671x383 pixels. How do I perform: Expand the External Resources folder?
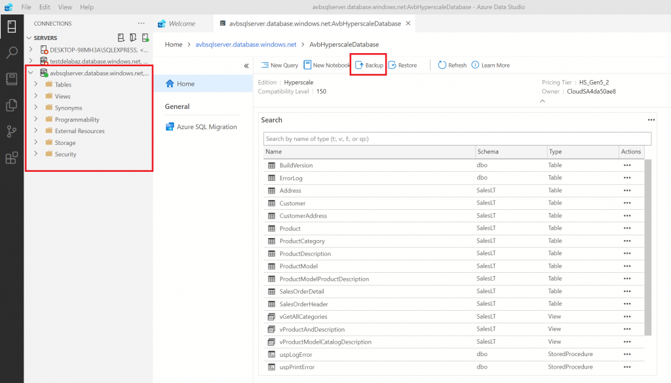(x=36, y=131)
